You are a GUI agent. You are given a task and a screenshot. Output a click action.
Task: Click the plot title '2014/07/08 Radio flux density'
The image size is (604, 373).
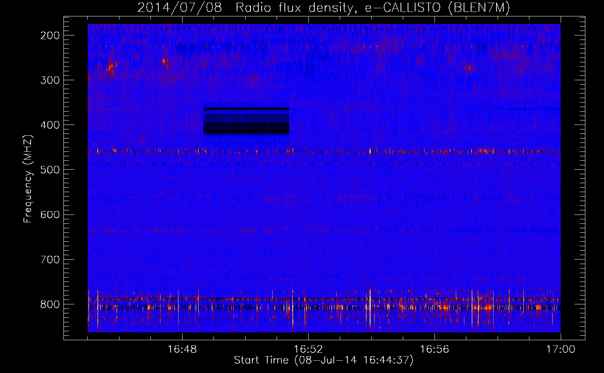pyautogui.click(x=245, y=7)
